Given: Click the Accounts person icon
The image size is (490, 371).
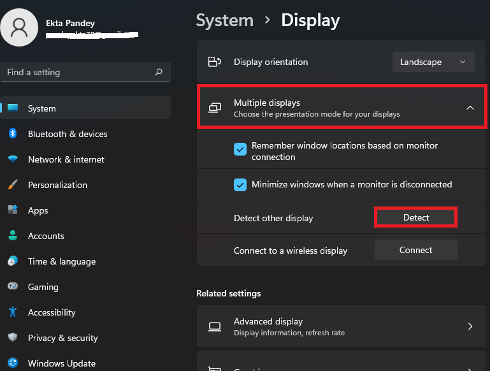Looking at the screenshot, I should [x=13, y=236].
